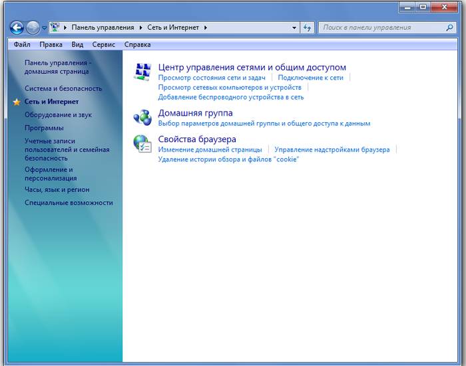Click the Control Panel icon in address bar

click(x=55, y=28)
